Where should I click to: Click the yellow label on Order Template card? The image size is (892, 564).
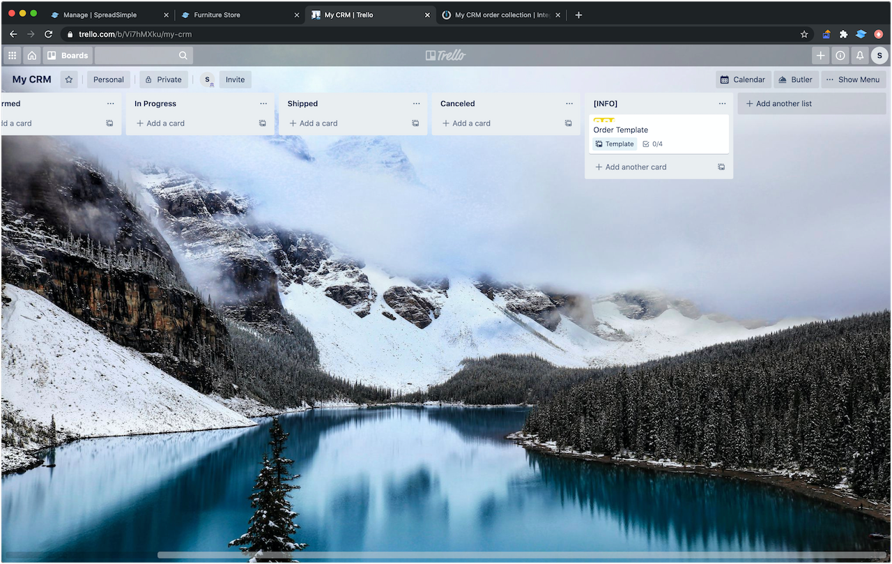click(603, 120)
